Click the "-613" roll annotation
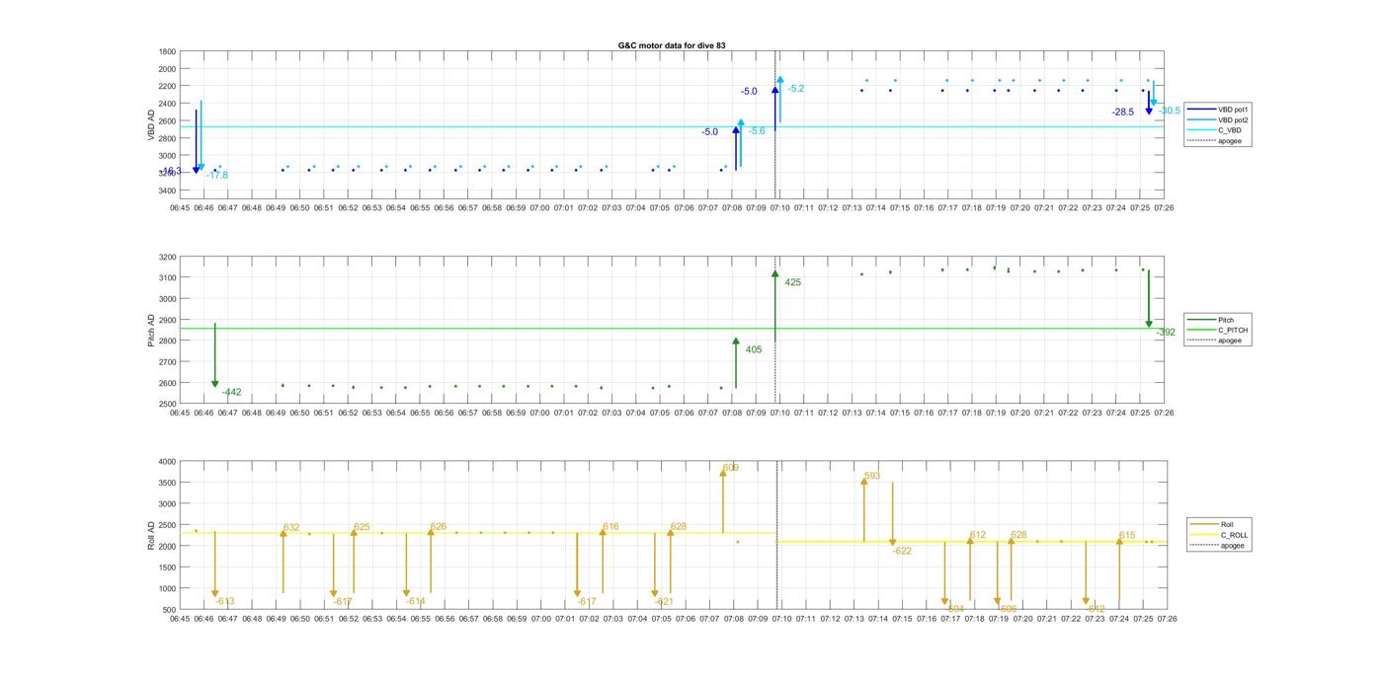This screenshot has width=1383, height=684. pos(225,601)
